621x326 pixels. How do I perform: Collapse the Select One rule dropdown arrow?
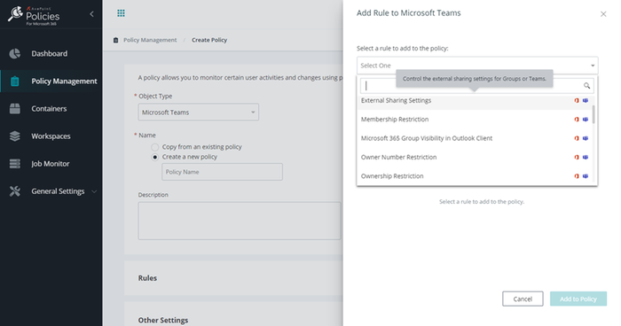pos(593,66)
